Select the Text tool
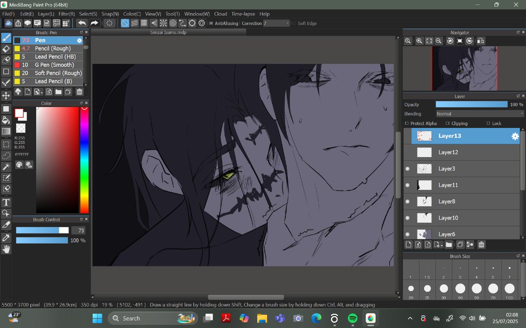 6,202
